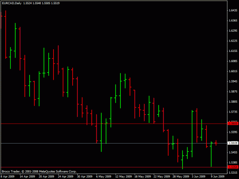Click the 1.6015 price scale value
239x179 pixels.
233,71
